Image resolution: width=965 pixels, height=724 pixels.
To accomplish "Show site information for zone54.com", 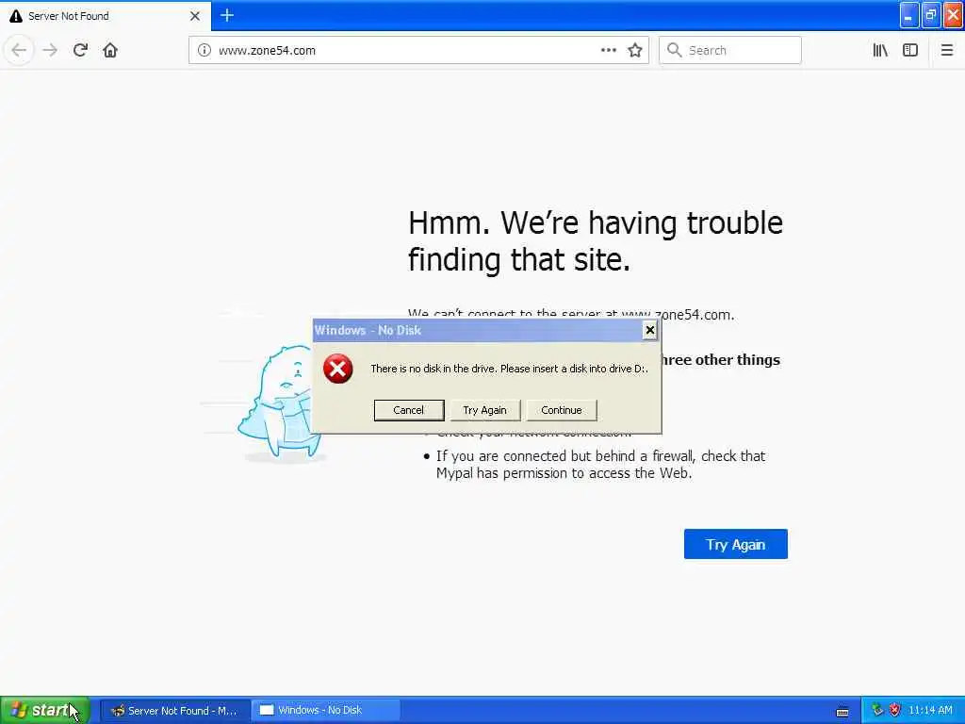I will (204, 50).
